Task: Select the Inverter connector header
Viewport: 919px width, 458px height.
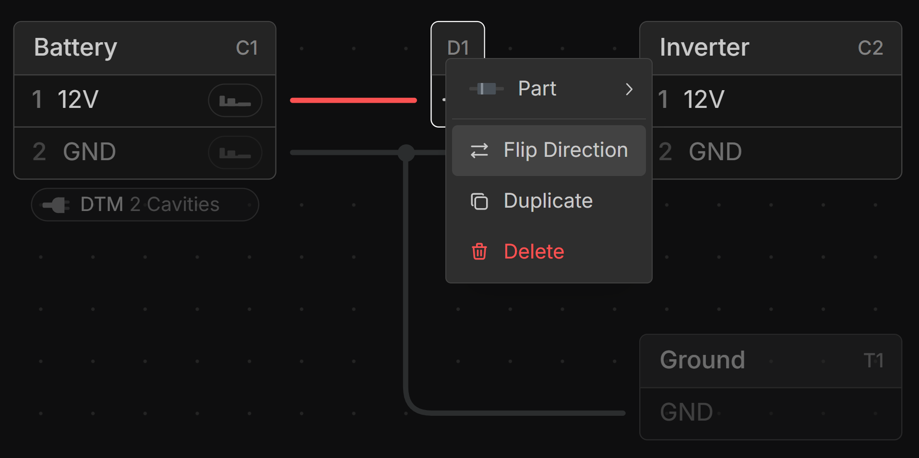Action: pyautogui.click(x=771, y=48)
